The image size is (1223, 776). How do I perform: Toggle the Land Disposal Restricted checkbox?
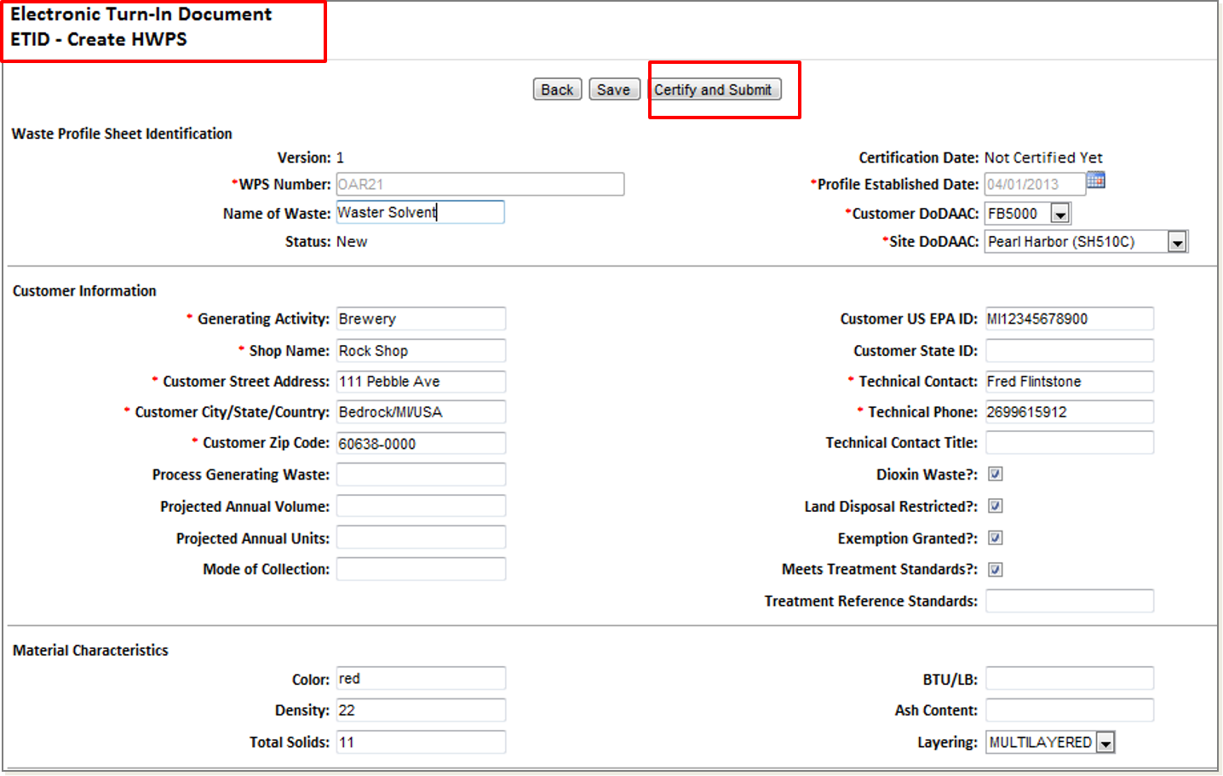(995, 506)
